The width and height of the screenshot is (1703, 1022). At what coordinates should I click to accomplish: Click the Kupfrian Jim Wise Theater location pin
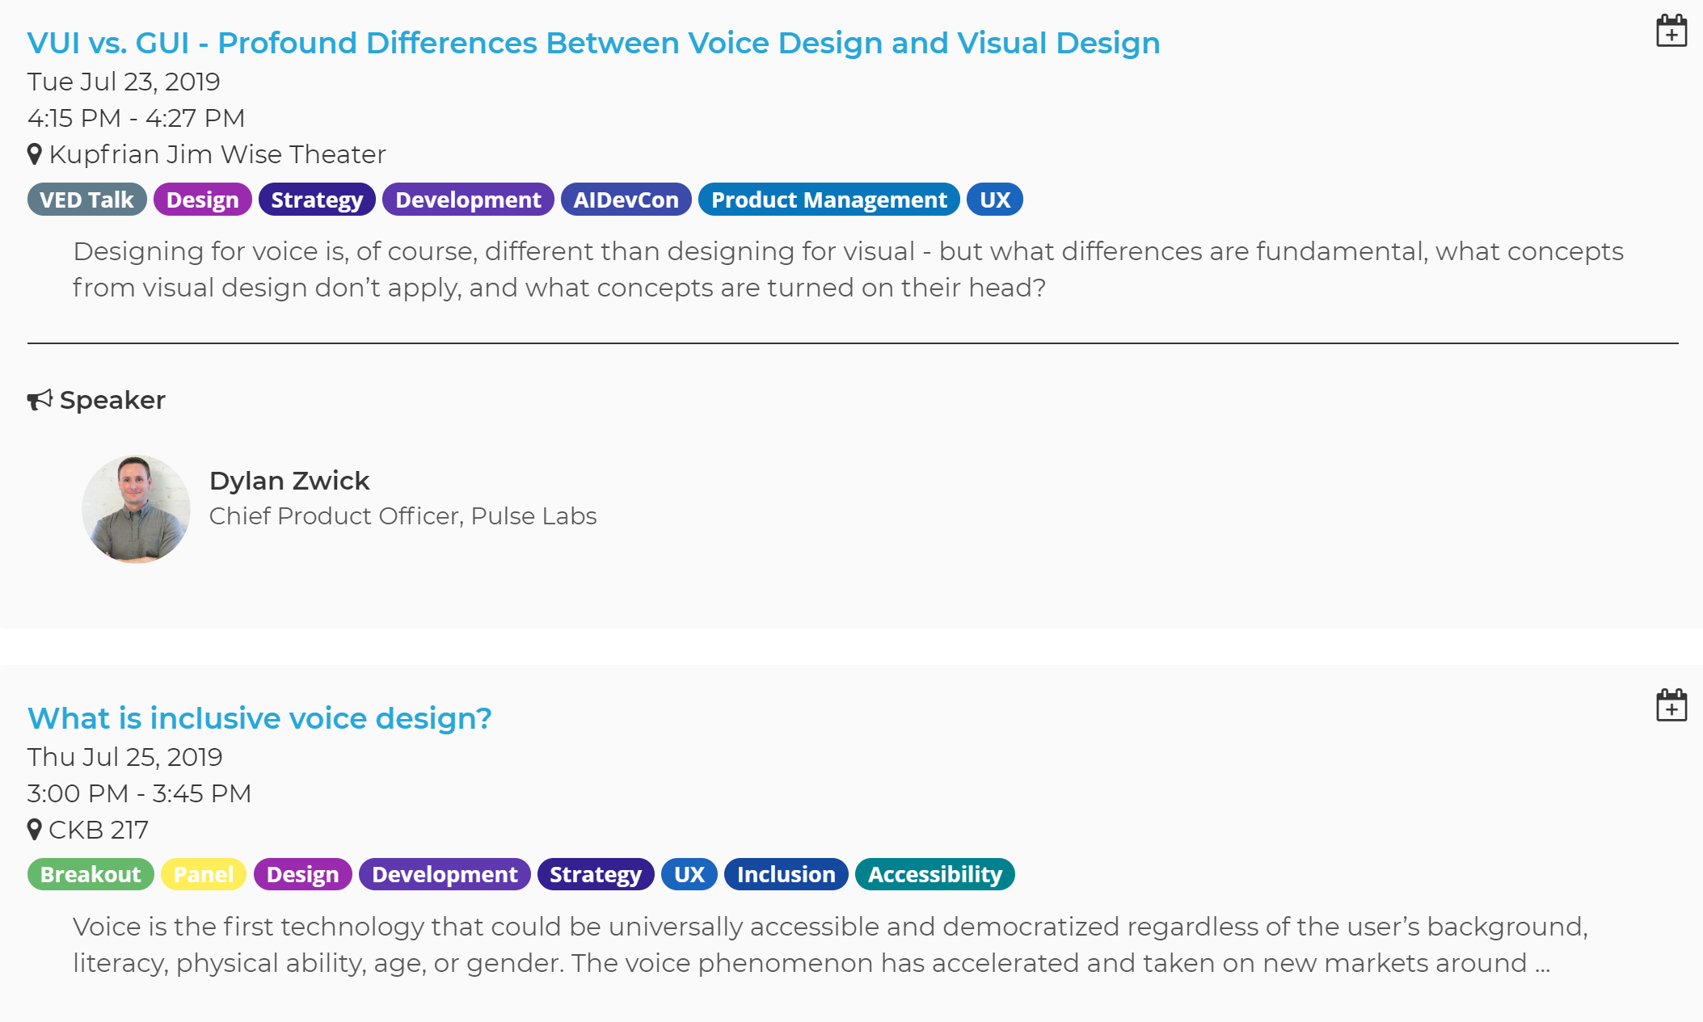tap(35, 154)
